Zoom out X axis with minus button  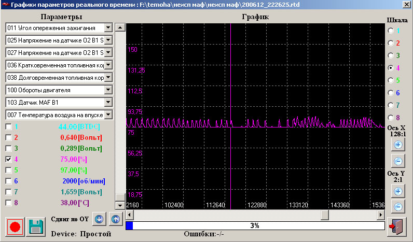tap(398, 161)
